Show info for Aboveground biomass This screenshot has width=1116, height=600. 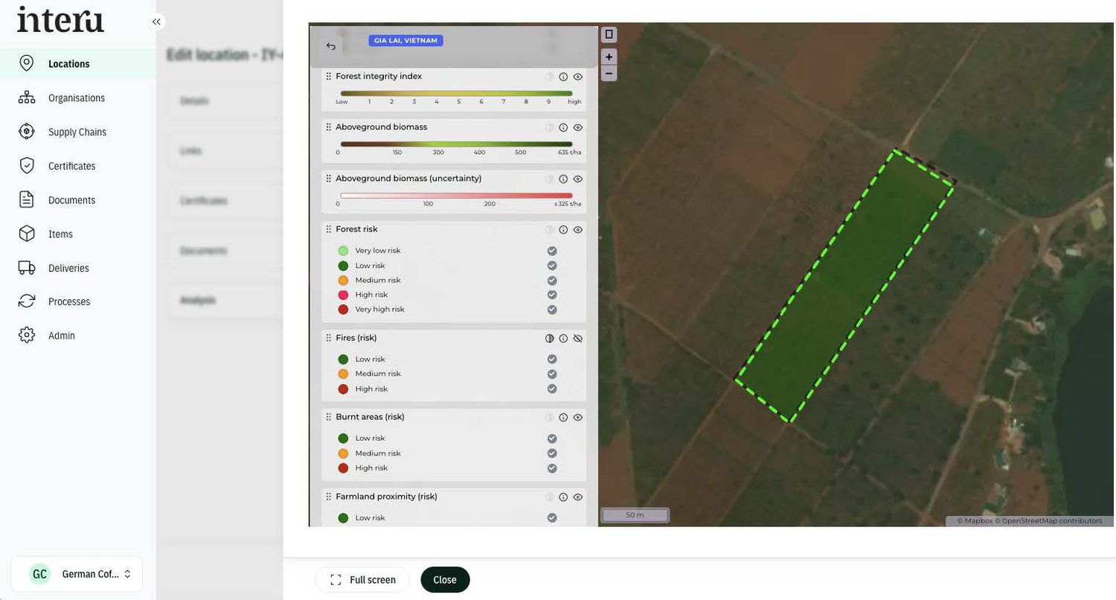tap(563, 127)
